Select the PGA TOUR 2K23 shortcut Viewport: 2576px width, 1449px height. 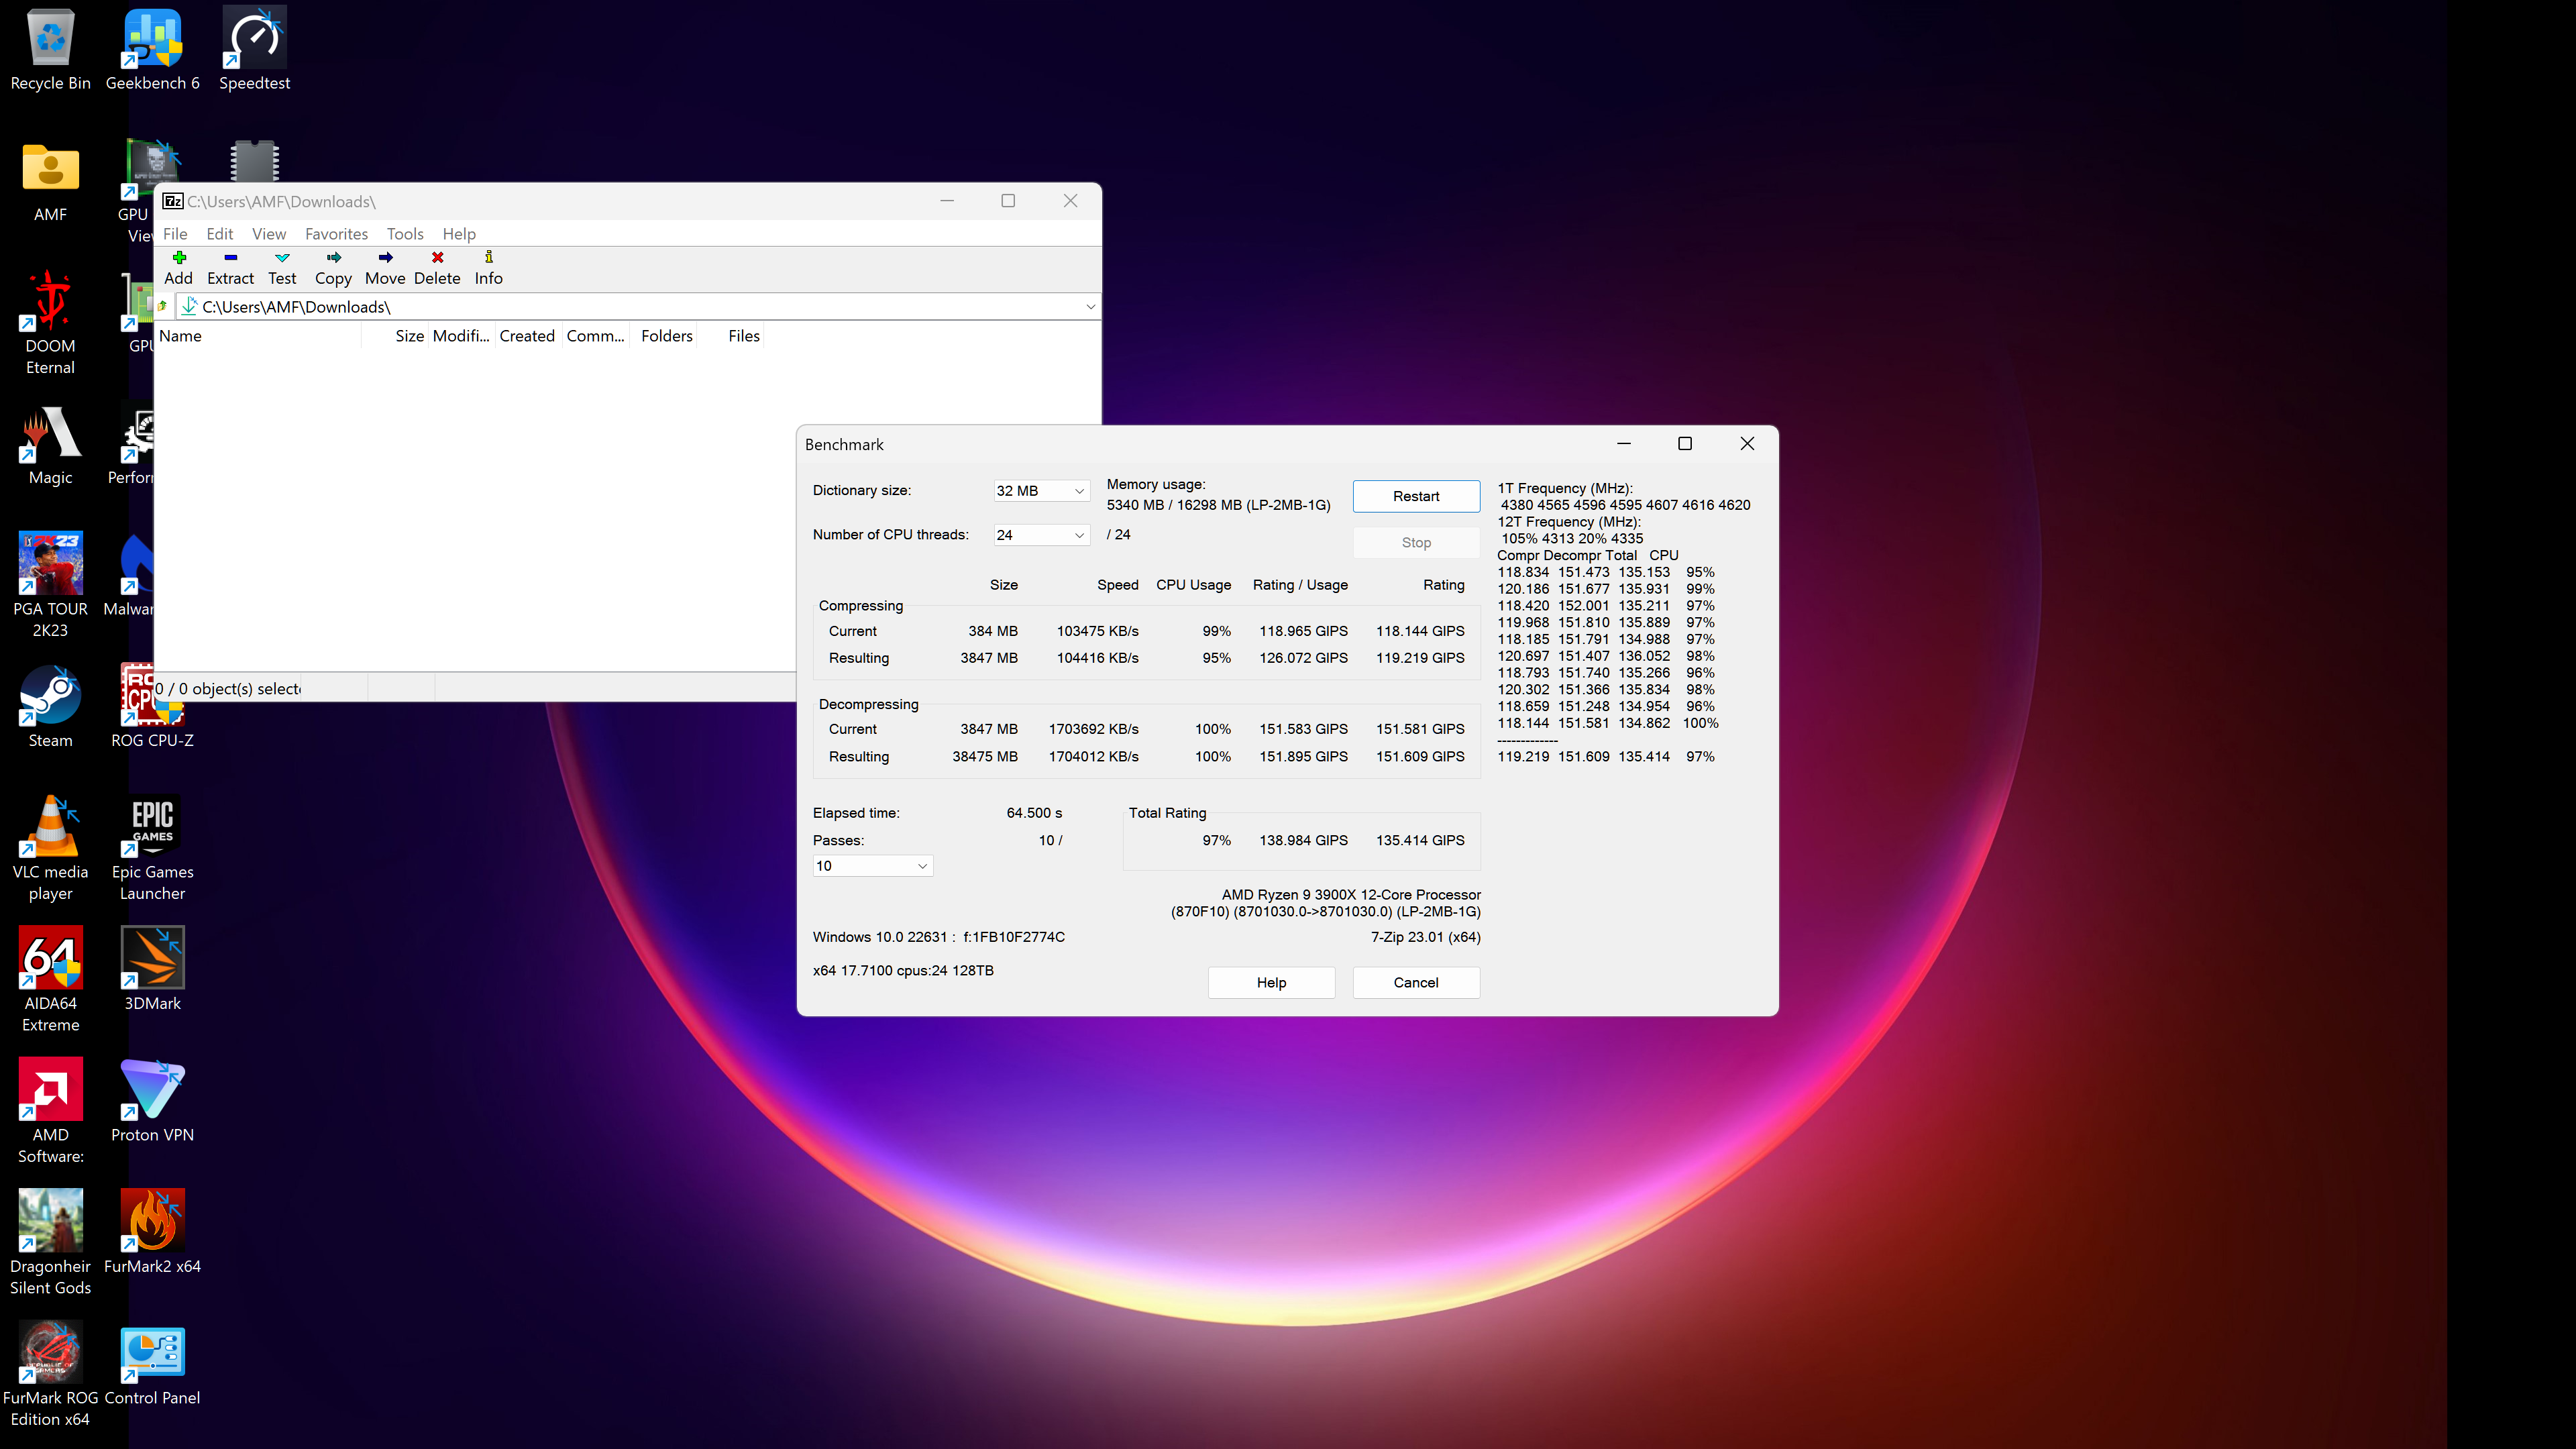50,585
